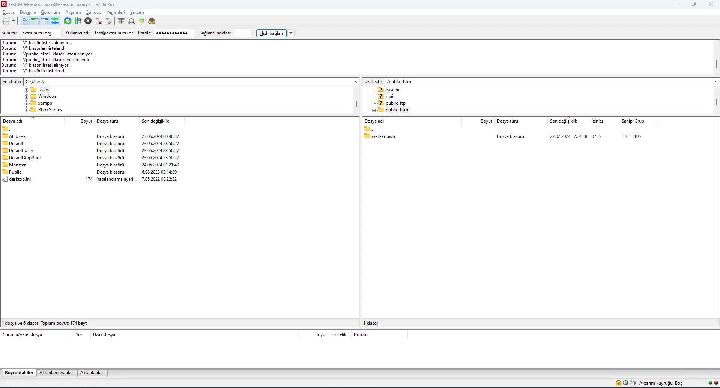The width and height of the screenshot is (720, 388).
Task: Click the speed limit gauge icon
Action: (633, 383)
